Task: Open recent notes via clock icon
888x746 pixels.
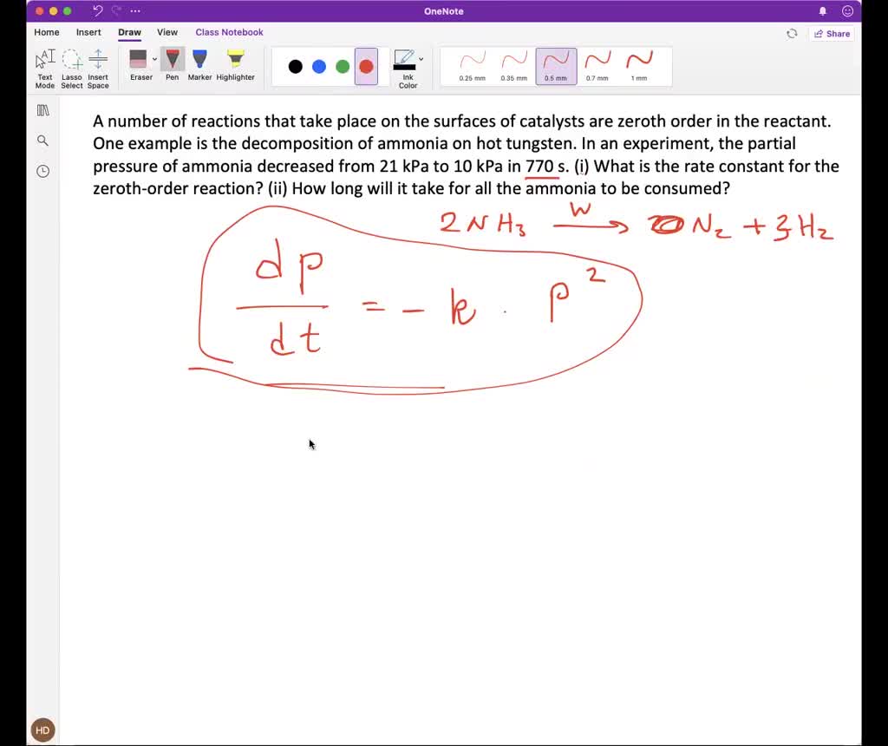Action: click(x=42, y=171)
